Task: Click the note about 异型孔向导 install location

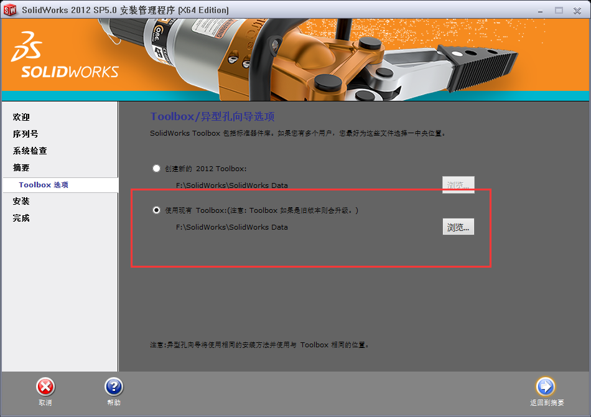Action: [x=260, y=345]
